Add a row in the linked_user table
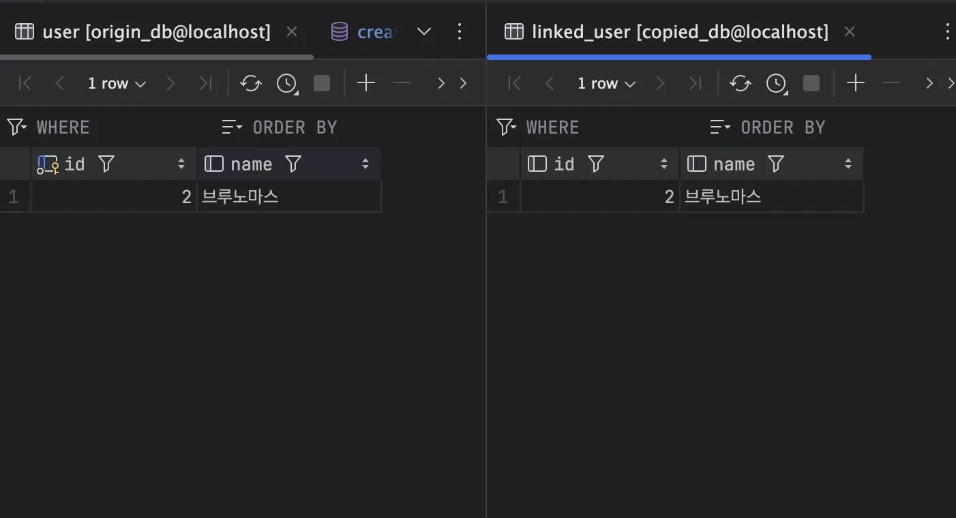This screenshot has height=518, width=956. point(855,83)
